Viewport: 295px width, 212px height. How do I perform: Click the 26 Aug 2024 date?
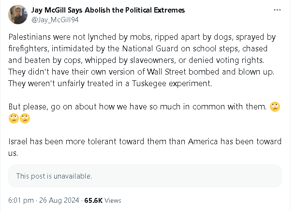pos(59,200)
